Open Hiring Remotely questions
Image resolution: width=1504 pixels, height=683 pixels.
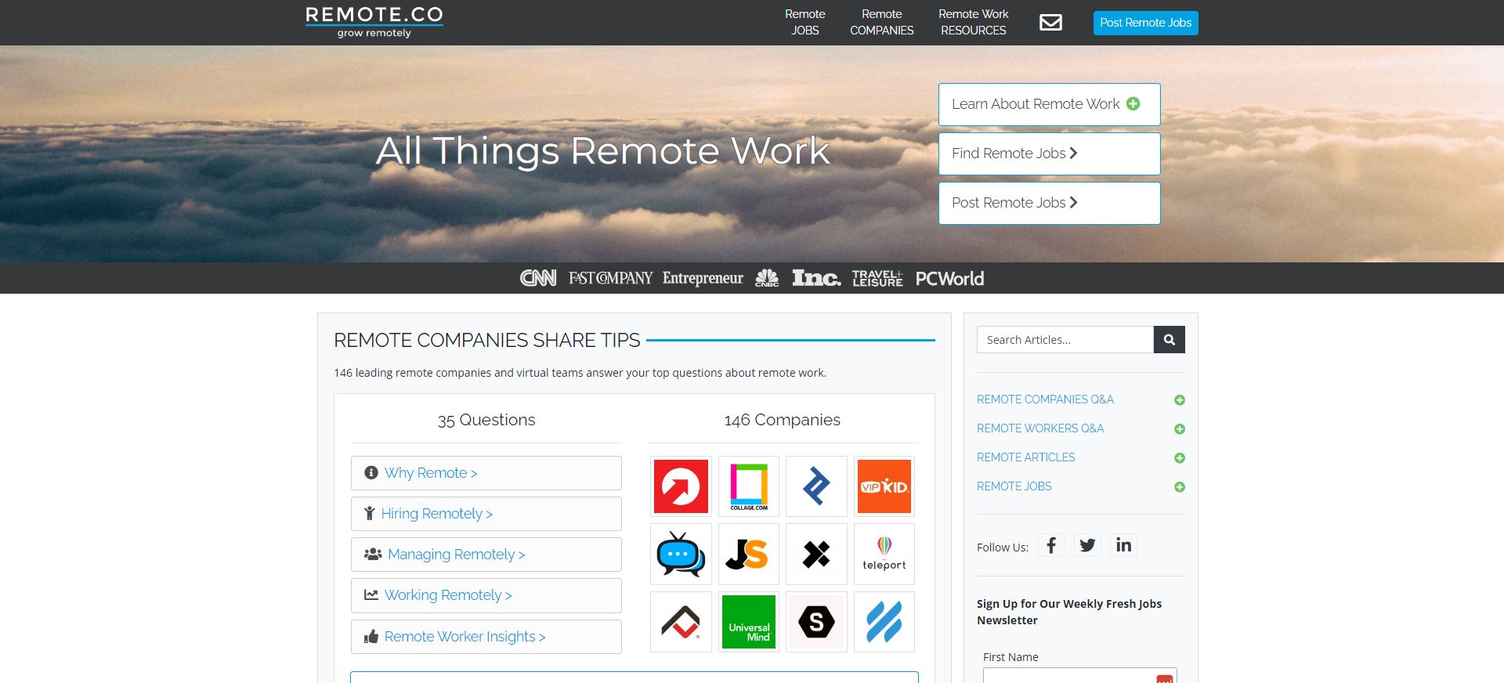click(x=486, y=514)
